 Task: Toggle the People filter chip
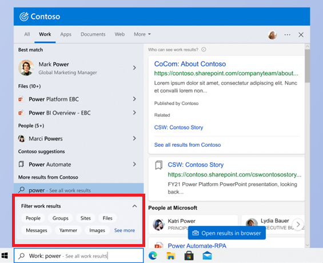pos(33,218)
